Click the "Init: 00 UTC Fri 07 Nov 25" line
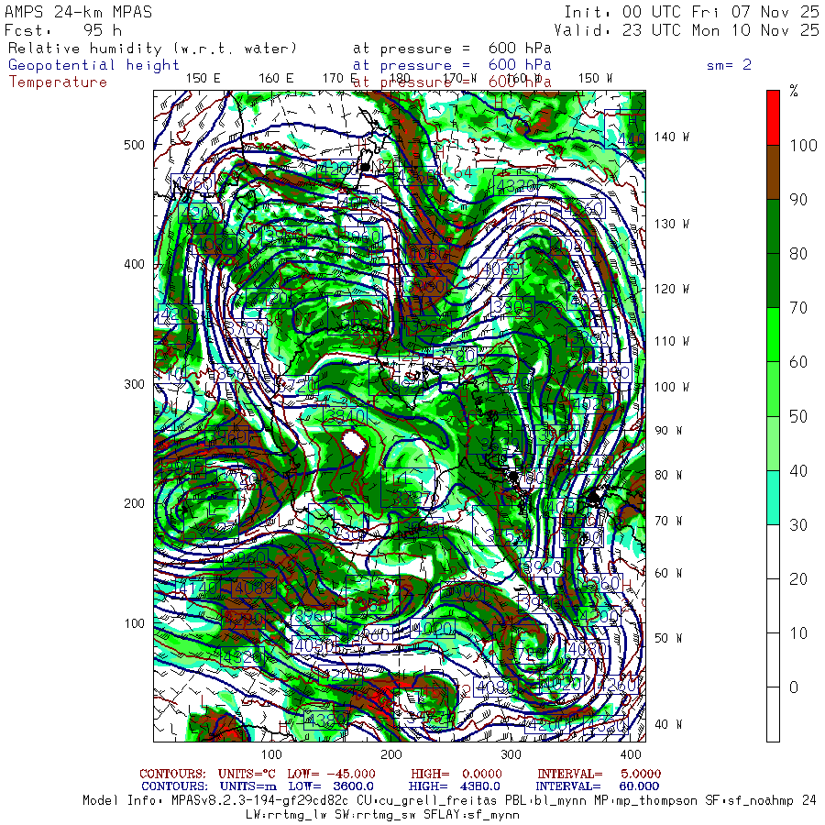Image resolution: width=825 pixels, height=825 pixels. (x=692, y=12)
